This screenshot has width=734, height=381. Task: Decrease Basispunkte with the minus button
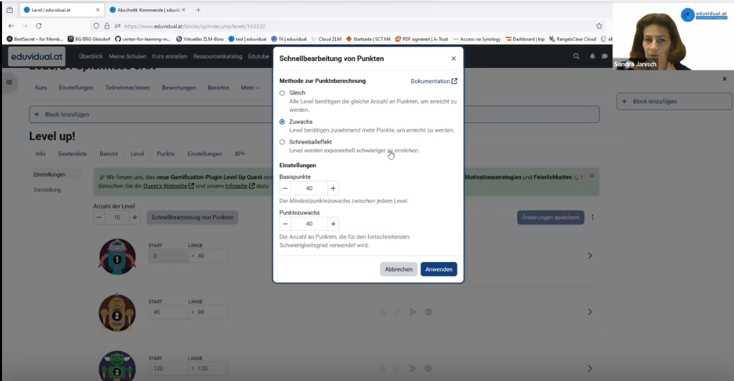tap(285, 188)
